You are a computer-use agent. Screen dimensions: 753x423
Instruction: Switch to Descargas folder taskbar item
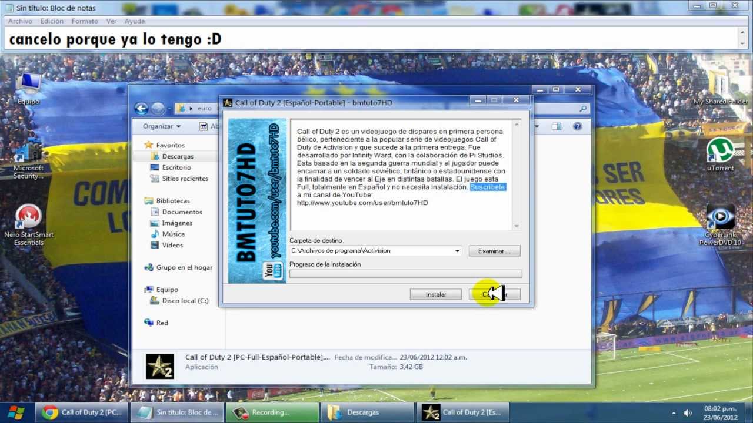click(368, 412)
